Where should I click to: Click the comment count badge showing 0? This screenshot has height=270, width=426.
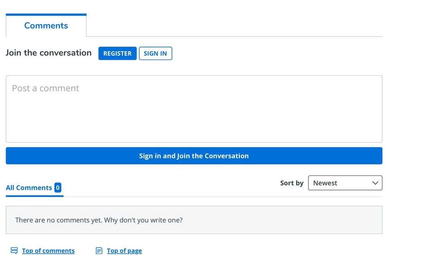click(x=57, y=188)
